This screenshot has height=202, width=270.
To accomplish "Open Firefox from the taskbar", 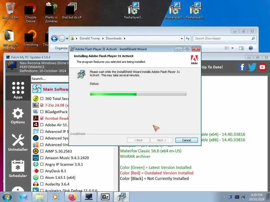I will 72,197.
